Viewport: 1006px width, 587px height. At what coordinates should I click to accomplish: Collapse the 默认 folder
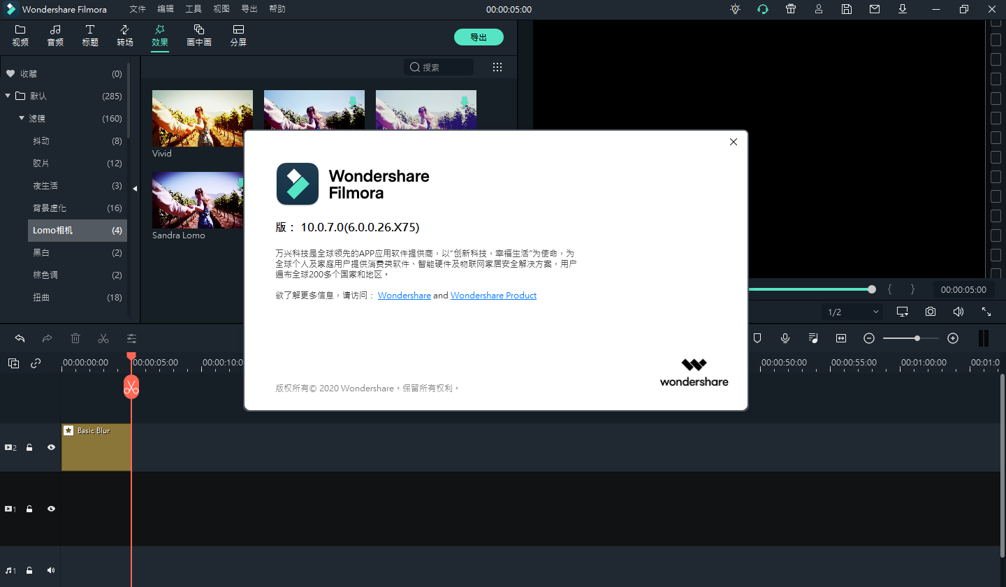tap(8, 96)
